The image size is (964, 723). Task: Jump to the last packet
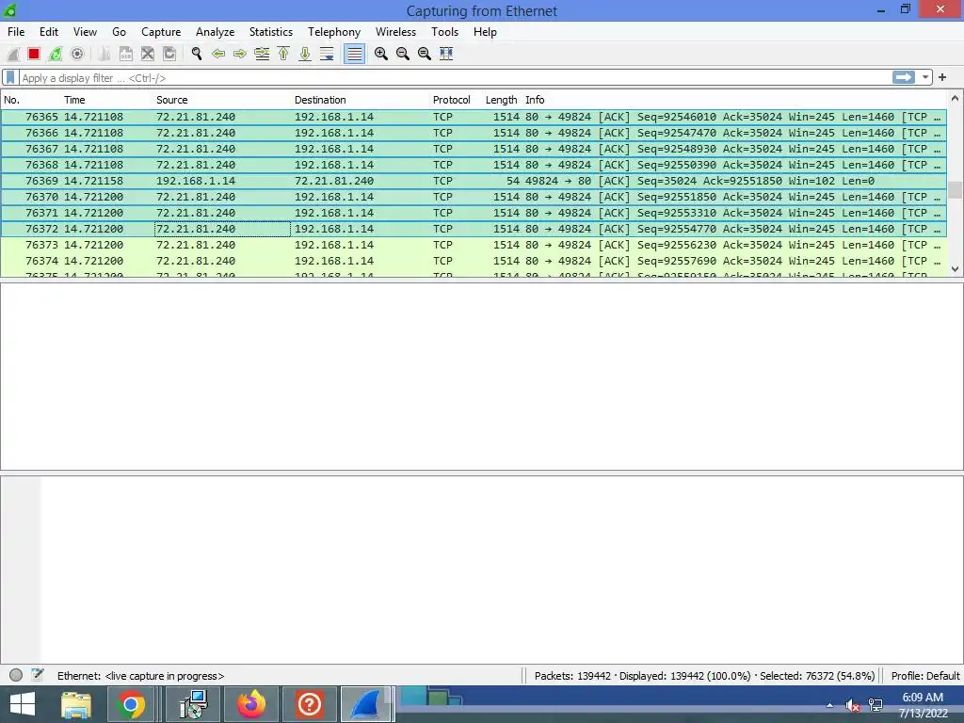pyautogui.click(x=305, y=54)
